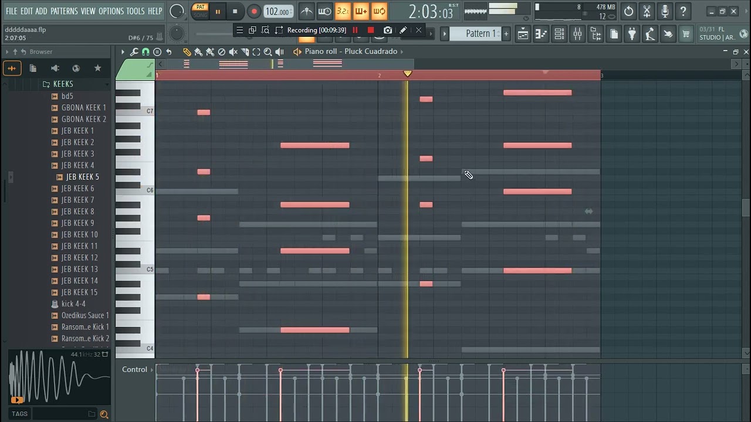Viewport: 751px width, 422px height.
Task: Open the ADD menu
Action: [41, 11]
